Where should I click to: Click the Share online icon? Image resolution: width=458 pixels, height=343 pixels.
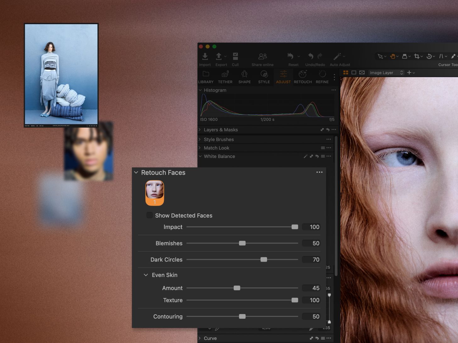[262, 57]
